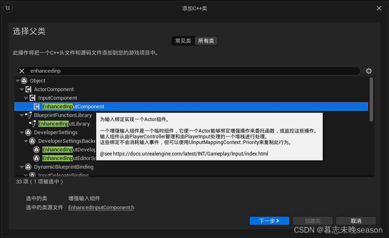Select the EnhancedInputDevelop row text
The image size is (389, 238).
[x=69, y=150]
